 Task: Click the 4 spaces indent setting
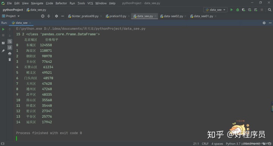click(x=217, y=144)
